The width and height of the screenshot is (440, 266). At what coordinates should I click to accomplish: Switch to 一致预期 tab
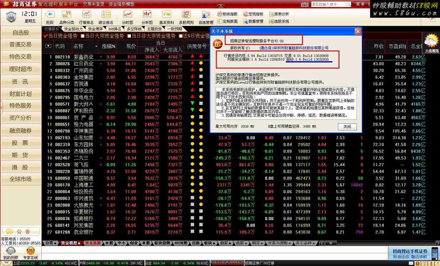point(174,29)
